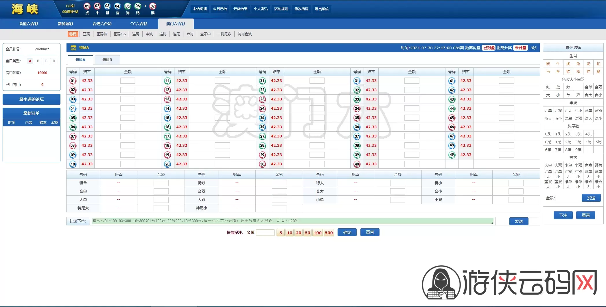Image resolution: width=606 pixels, height=307 pixels.
Task: Click drawn result ball 07 猴 in header
Action: [x=153, y=6]
